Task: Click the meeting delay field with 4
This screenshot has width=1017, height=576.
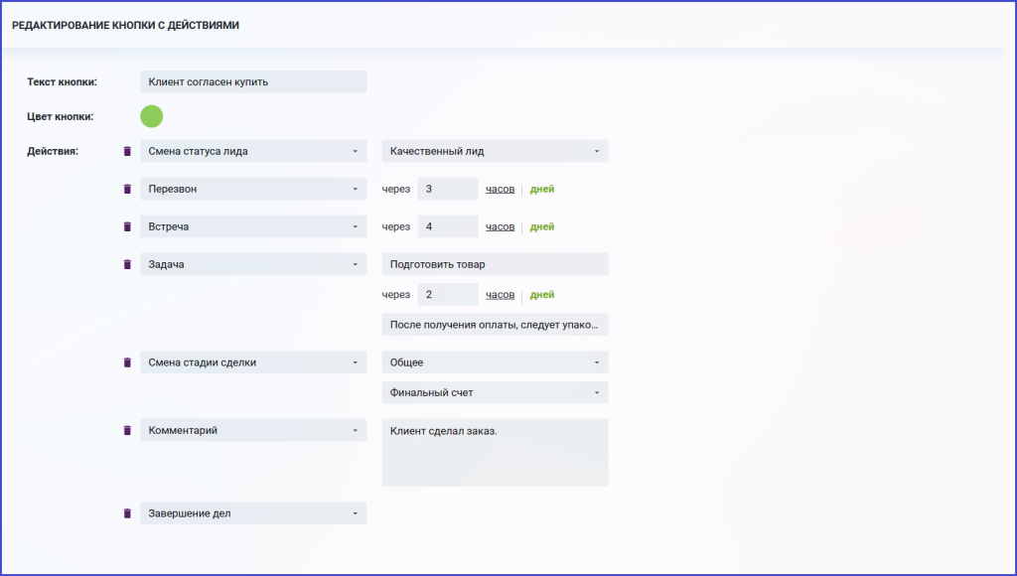Action: tap(448, 226)
